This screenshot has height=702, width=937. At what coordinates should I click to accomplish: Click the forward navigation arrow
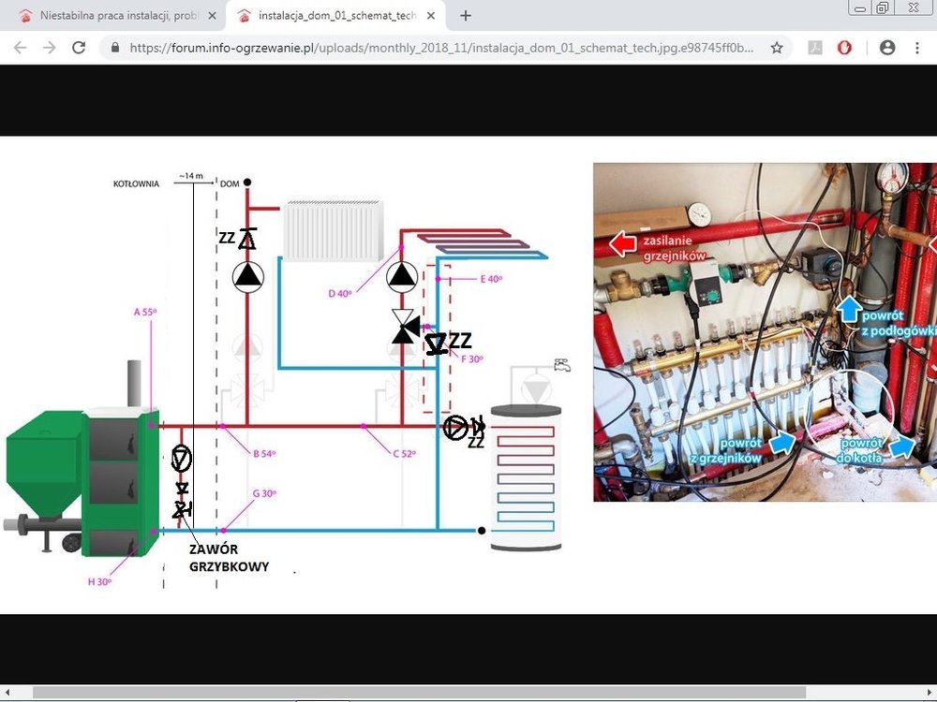click(49, 48)
